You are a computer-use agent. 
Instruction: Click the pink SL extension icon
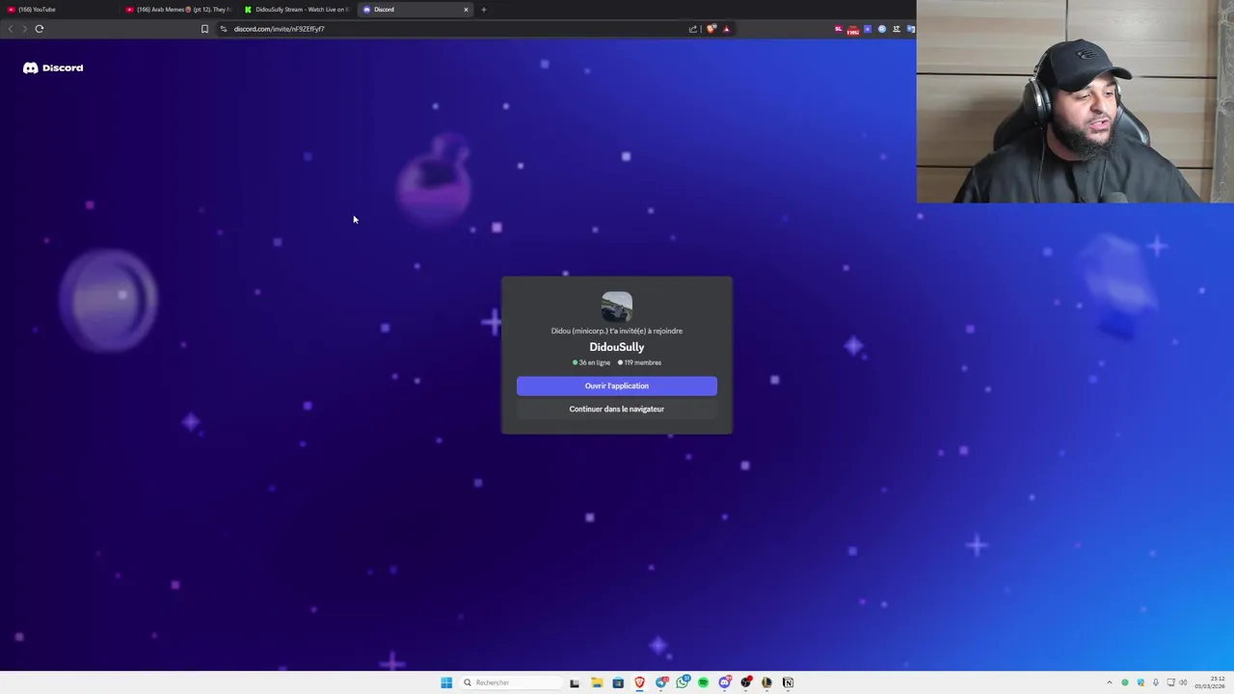click(x=839, y=29)
